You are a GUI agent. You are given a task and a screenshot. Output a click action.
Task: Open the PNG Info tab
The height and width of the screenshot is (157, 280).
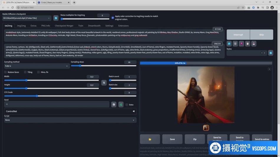pos(45,26)
